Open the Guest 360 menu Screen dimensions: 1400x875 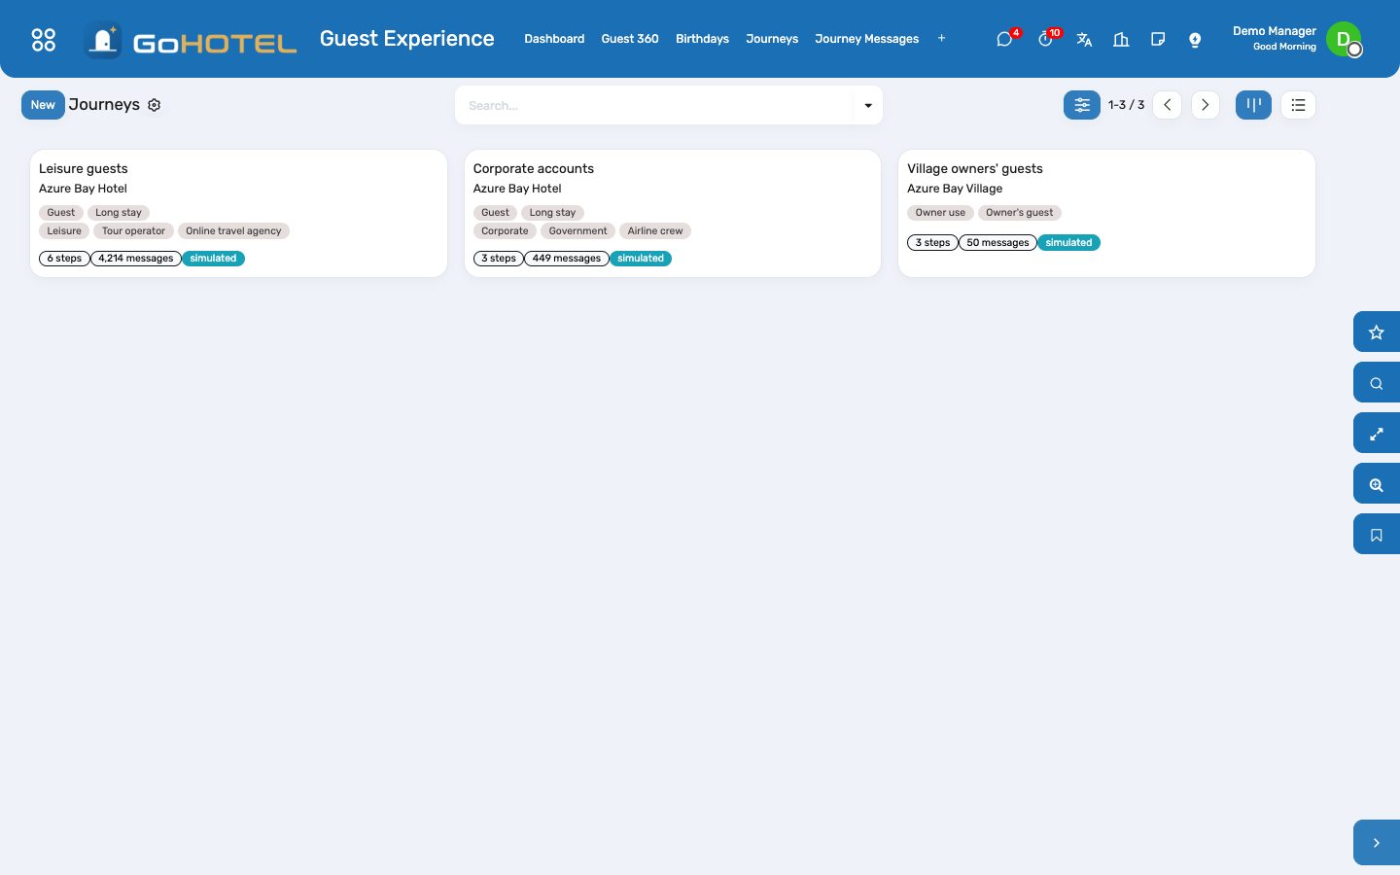pos(630,39)
